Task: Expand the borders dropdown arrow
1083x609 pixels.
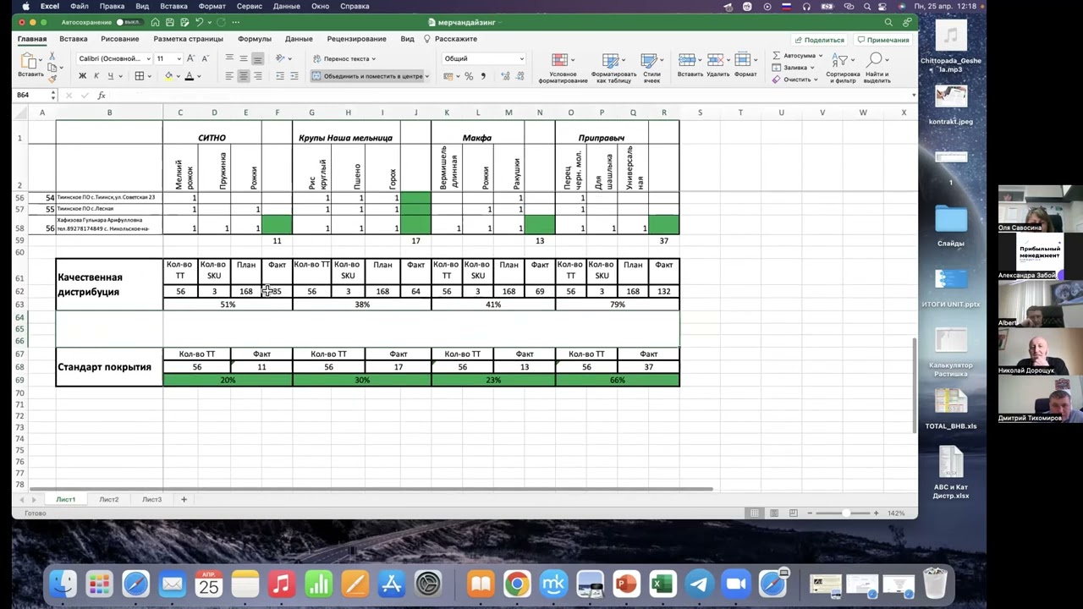Action: (x=150, y=76)
